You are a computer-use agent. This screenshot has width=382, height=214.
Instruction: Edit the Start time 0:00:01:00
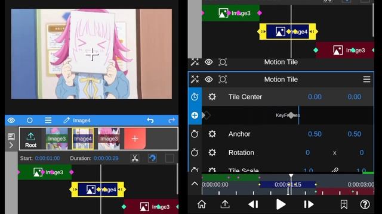tap(47, 158)
